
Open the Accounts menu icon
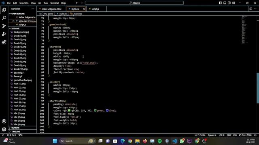[4, 121]
